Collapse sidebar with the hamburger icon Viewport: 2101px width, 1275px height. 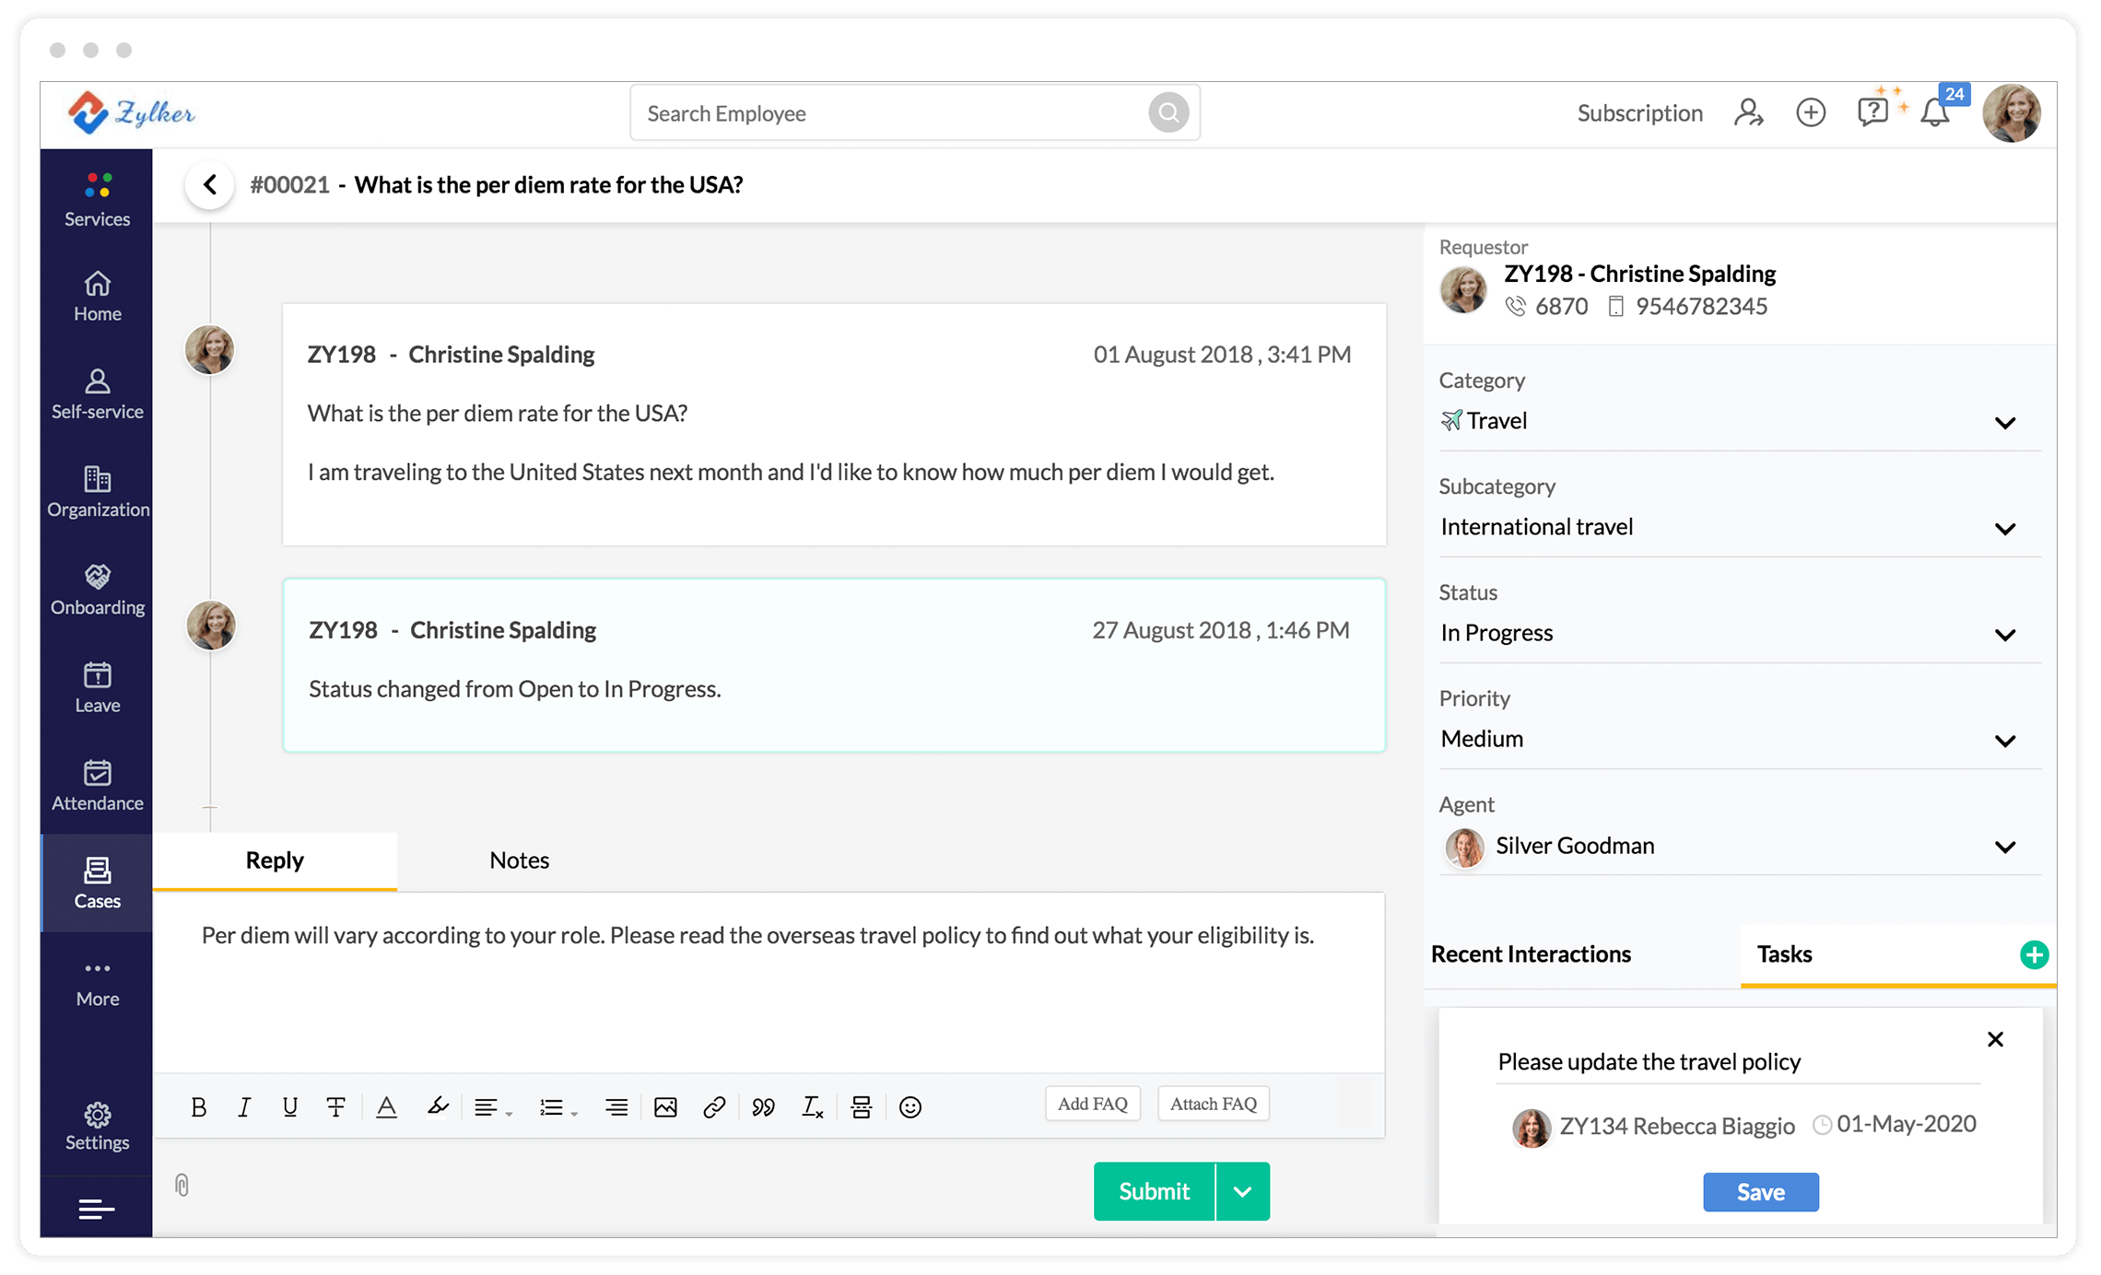point(97,1209)
